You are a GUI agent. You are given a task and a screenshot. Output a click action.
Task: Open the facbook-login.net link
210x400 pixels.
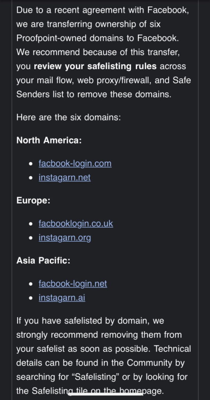73,284
